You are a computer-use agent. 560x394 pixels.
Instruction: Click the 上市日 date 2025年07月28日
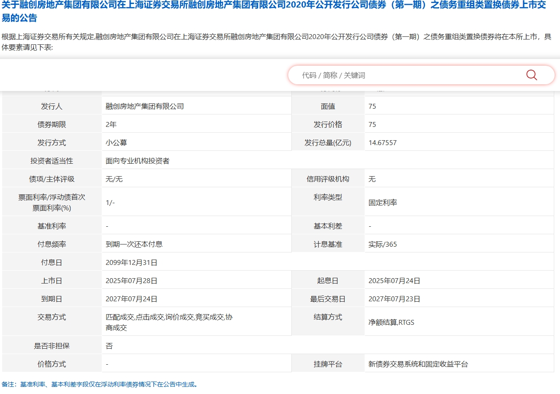click(131, 281)
